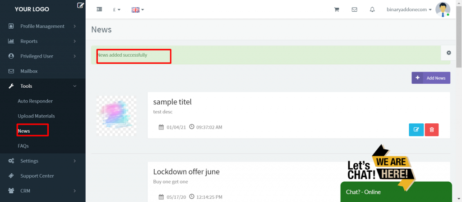
Task: Select FAQs in the Tools submenu
Action: point(23,146)
